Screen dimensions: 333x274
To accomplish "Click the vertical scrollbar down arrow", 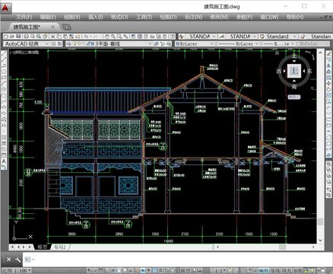I will [x=320, y=240].
